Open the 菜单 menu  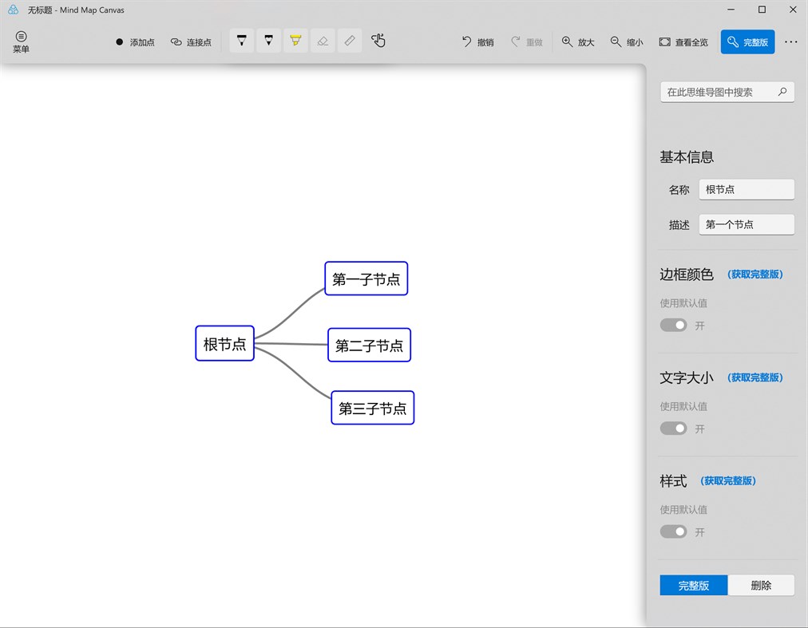[21, 40]
